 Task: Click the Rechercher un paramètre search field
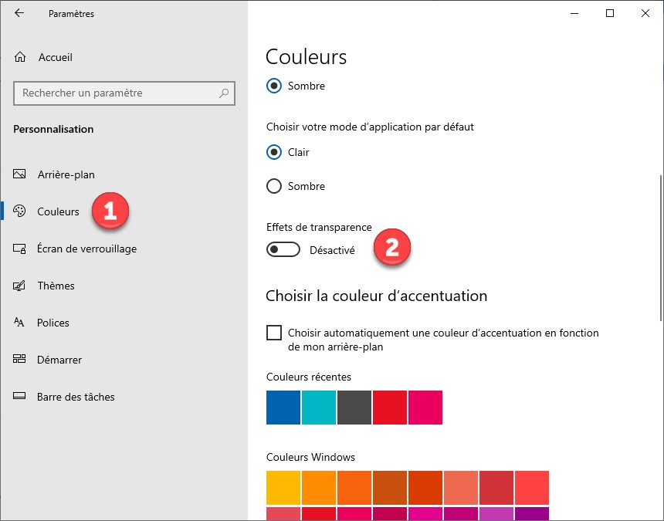[116, 93]
